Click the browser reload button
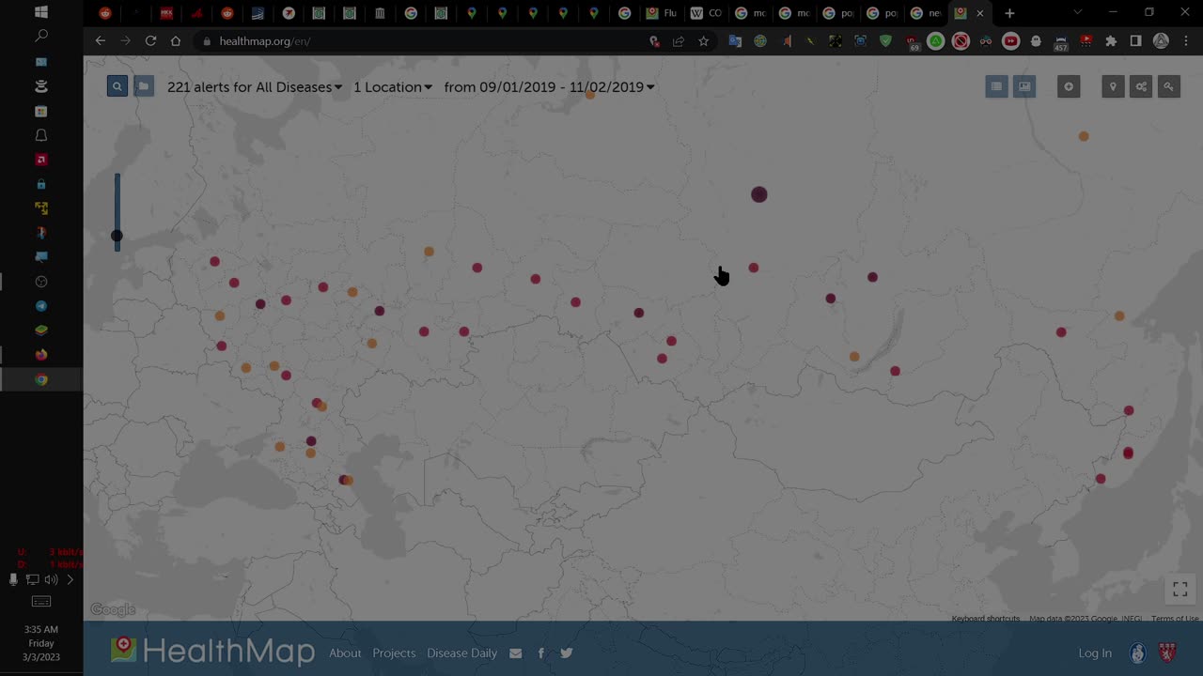 pyautogui.click(x=150, y=41)
